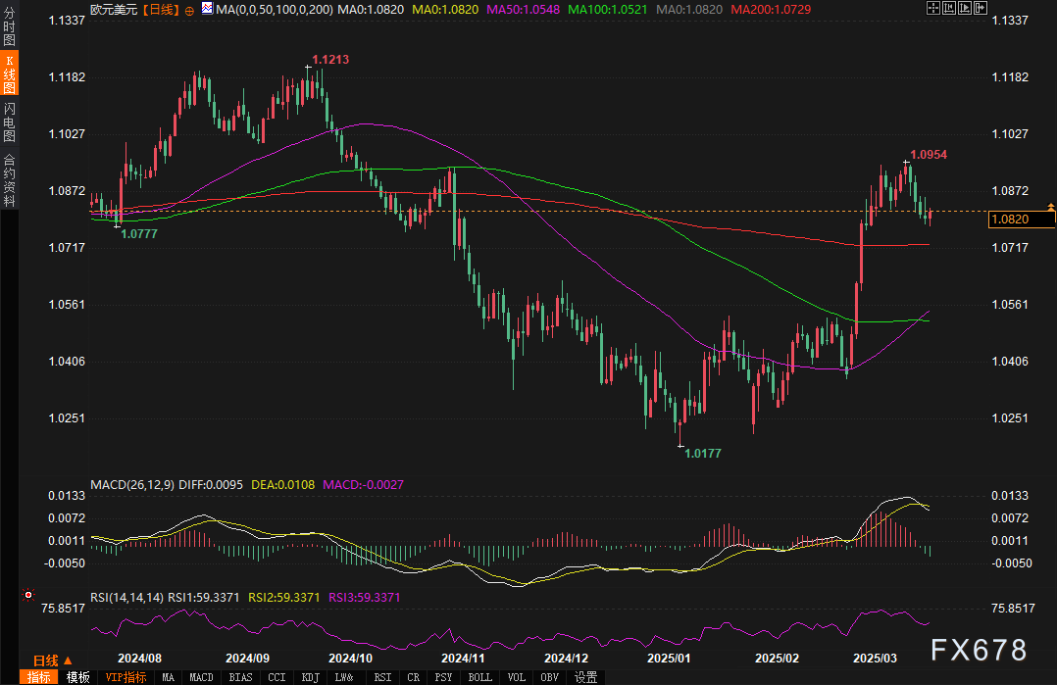This screenshot has height=685, width=1057.
Task: Click the CCI indicator button
Action: (x=277, y=677)
